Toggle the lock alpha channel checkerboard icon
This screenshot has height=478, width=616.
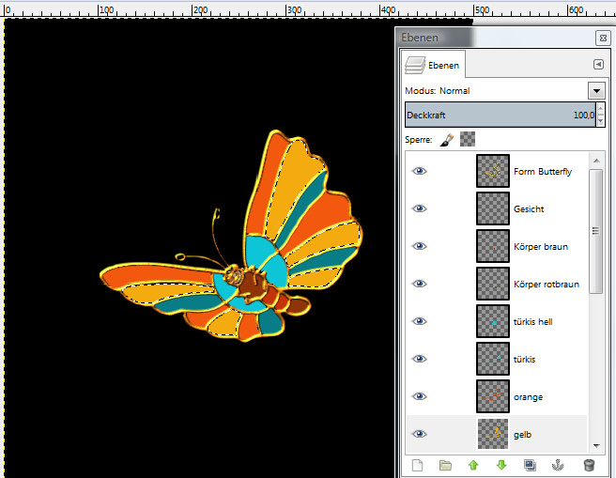pyautogui.click(x=467, y=139)
